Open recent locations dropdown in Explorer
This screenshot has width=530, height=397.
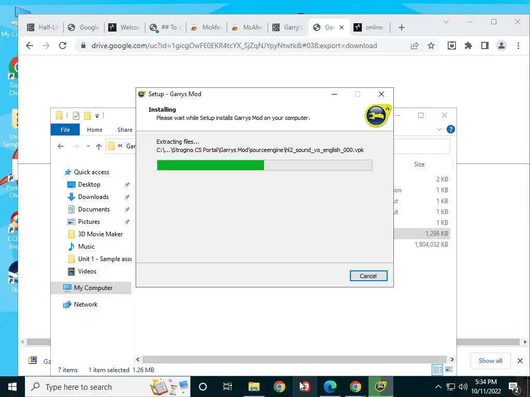click(x=88, y=146)
